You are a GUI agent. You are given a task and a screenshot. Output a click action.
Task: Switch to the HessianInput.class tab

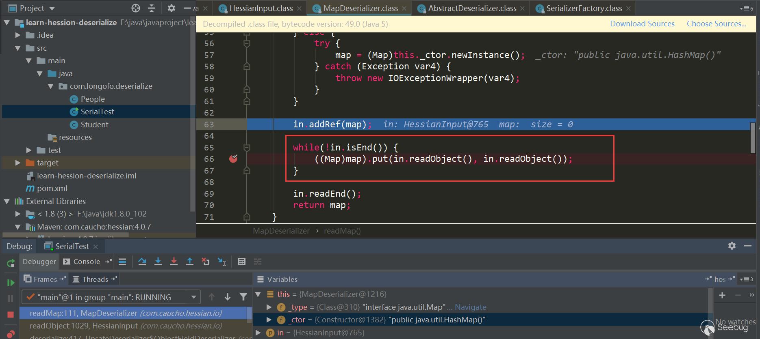(261, 8)
